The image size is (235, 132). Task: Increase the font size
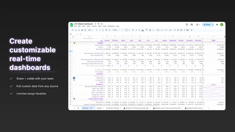point(130,30)
